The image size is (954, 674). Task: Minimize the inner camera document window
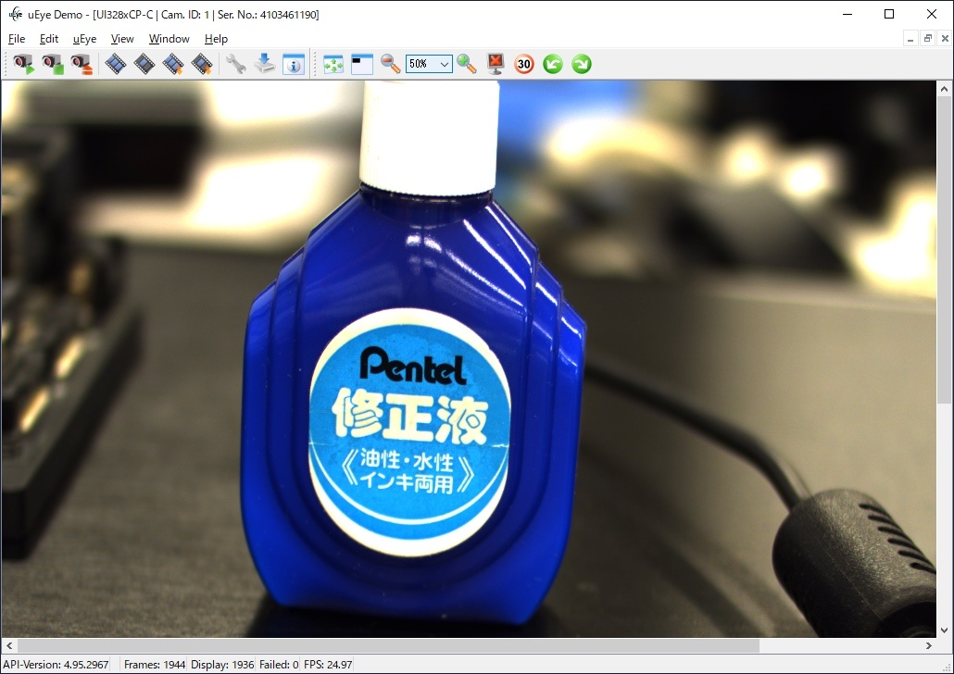[910, 39]
